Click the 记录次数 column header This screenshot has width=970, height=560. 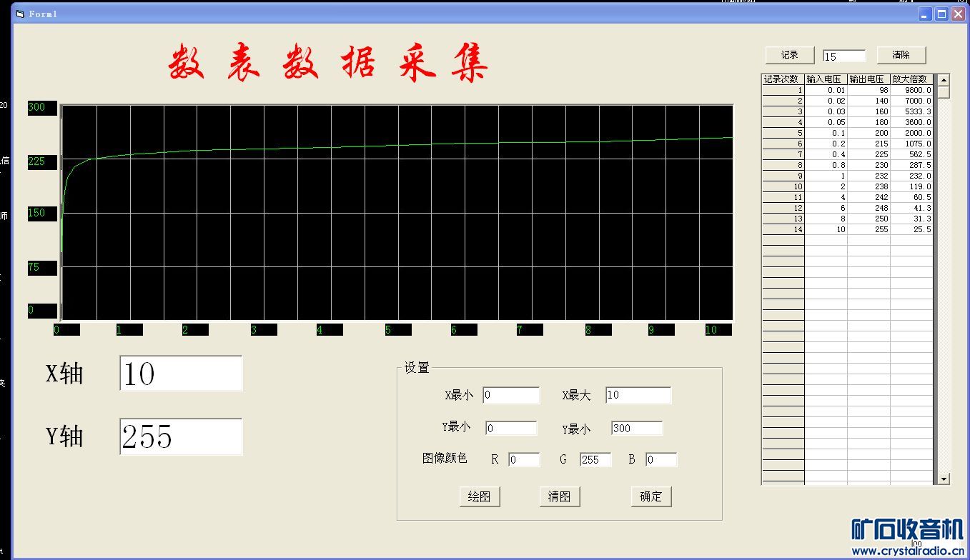click(x=783, y=79)
